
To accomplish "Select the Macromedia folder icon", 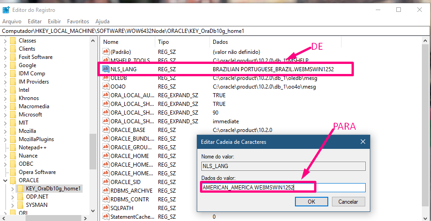I will (x=13, y=106).
